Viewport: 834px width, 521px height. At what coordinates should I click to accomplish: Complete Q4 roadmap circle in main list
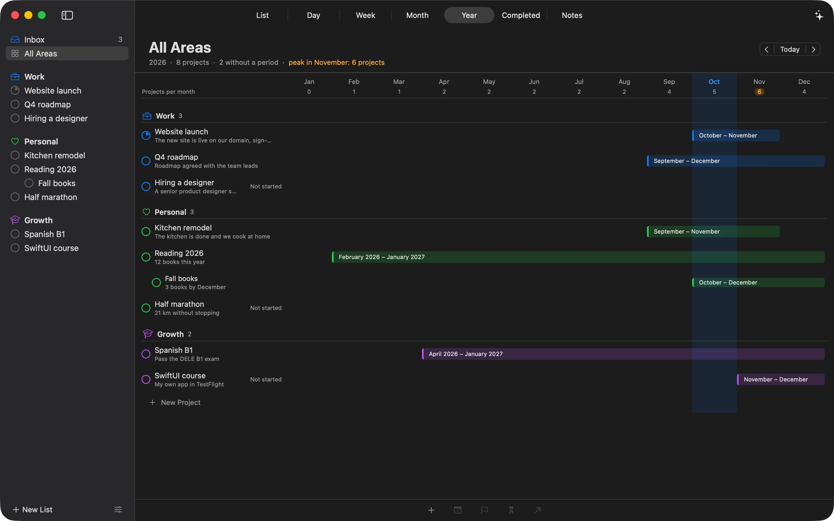(146, 161)
